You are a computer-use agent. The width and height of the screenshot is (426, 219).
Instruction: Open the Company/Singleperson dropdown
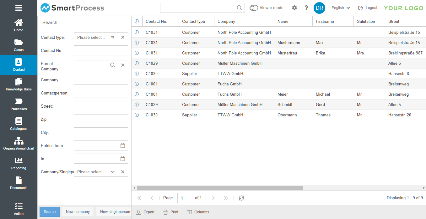coord(113,172)
